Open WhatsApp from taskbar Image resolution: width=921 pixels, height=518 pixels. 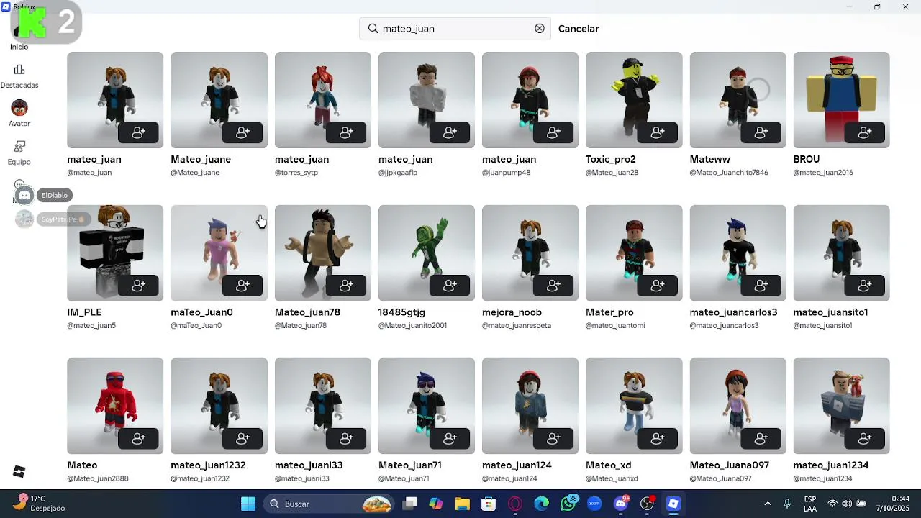click(568, 504)
